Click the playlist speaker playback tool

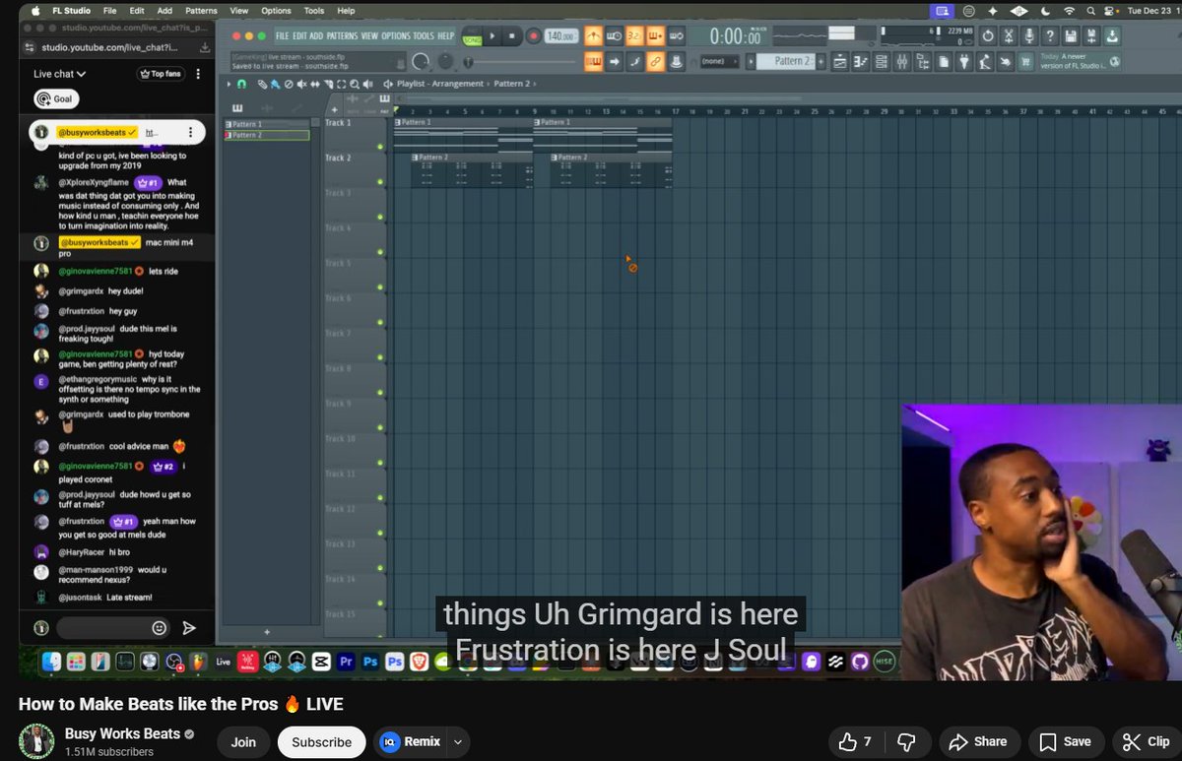367,85
